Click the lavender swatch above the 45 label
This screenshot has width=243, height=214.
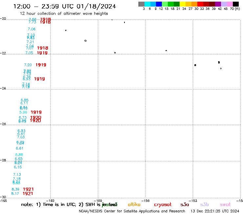point(224,4)
